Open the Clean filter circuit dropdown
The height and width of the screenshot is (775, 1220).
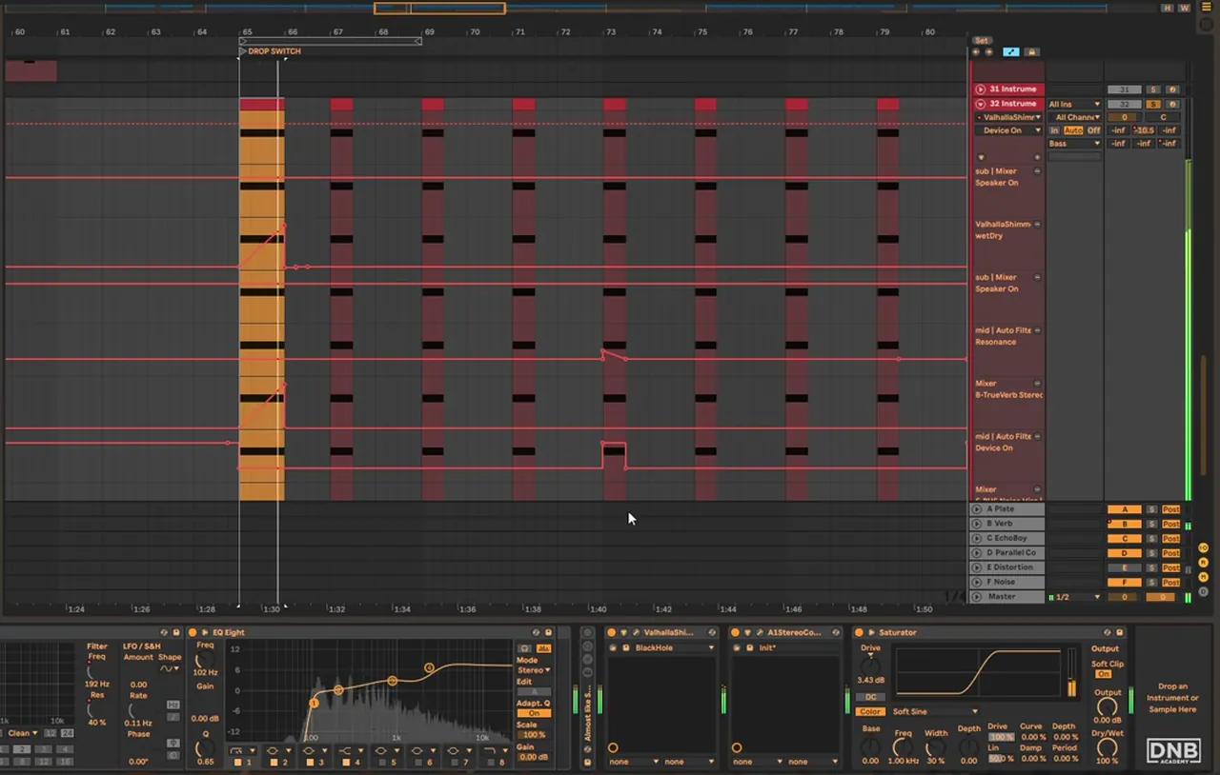21,733
